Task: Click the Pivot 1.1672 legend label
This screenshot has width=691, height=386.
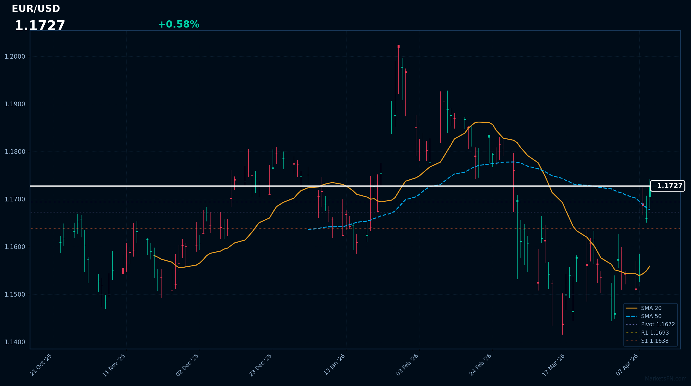Action: pos(658,324)
